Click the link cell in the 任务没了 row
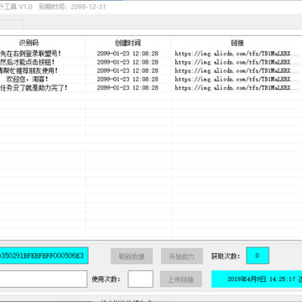Screen dimensions: 302x302 [237, 88]
